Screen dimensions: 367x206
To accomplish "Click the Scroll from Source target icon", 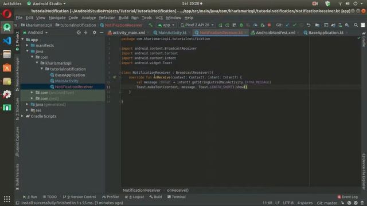I will pos(79,33).
